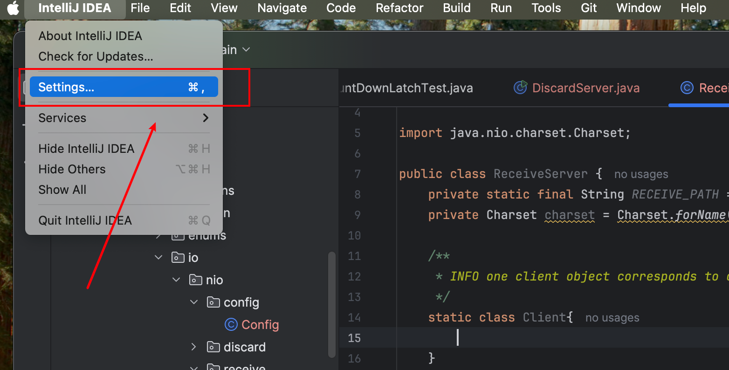Click the io package folder icon
The image size is (729, 370).
pos(178,257)
